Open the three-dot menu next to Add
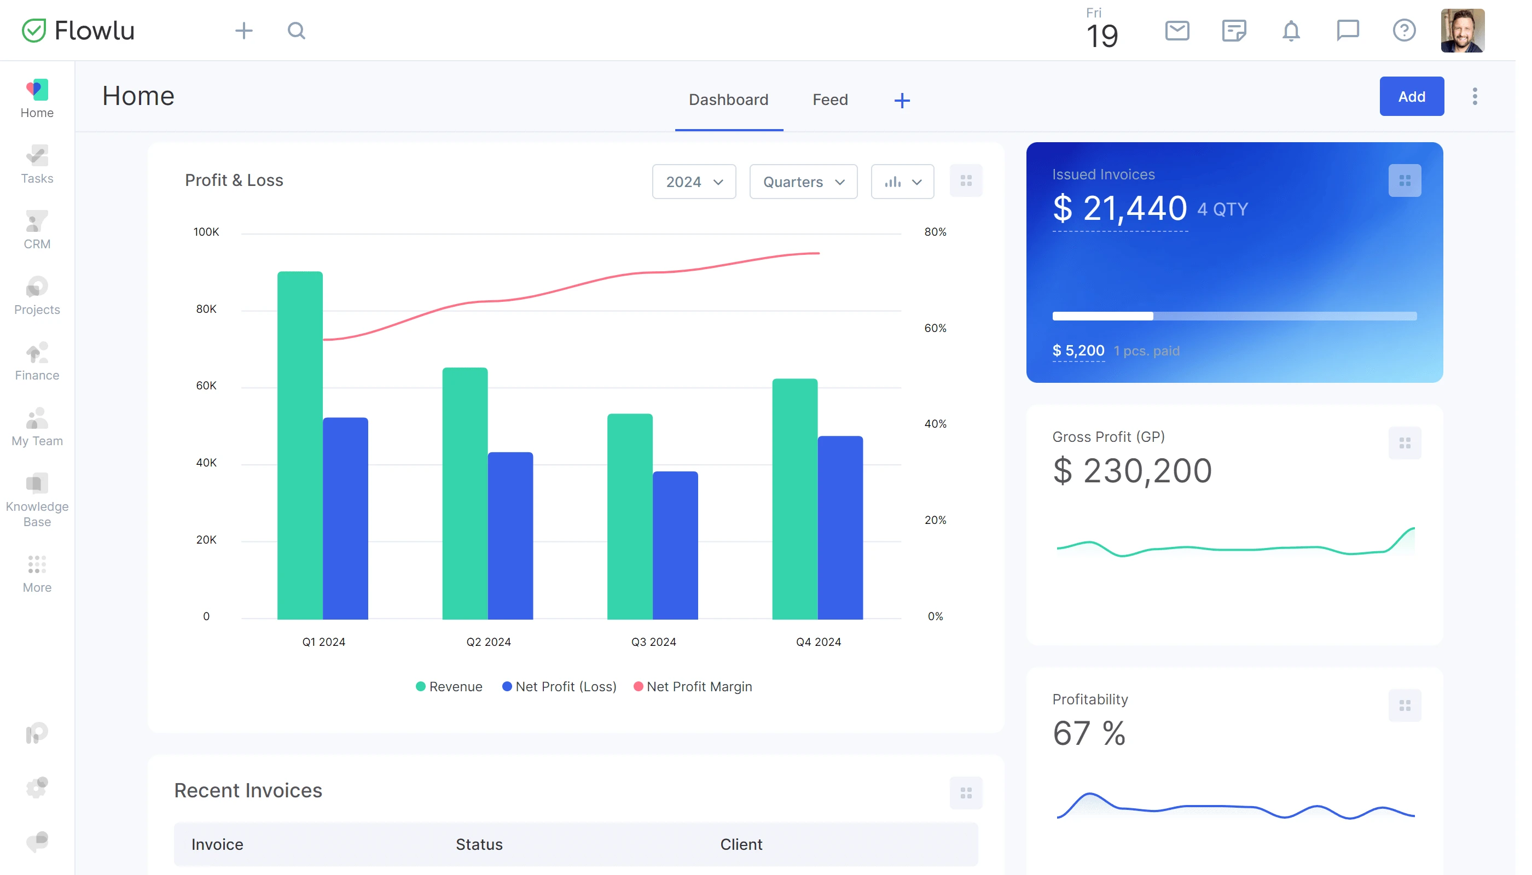 click(1475, 96)
